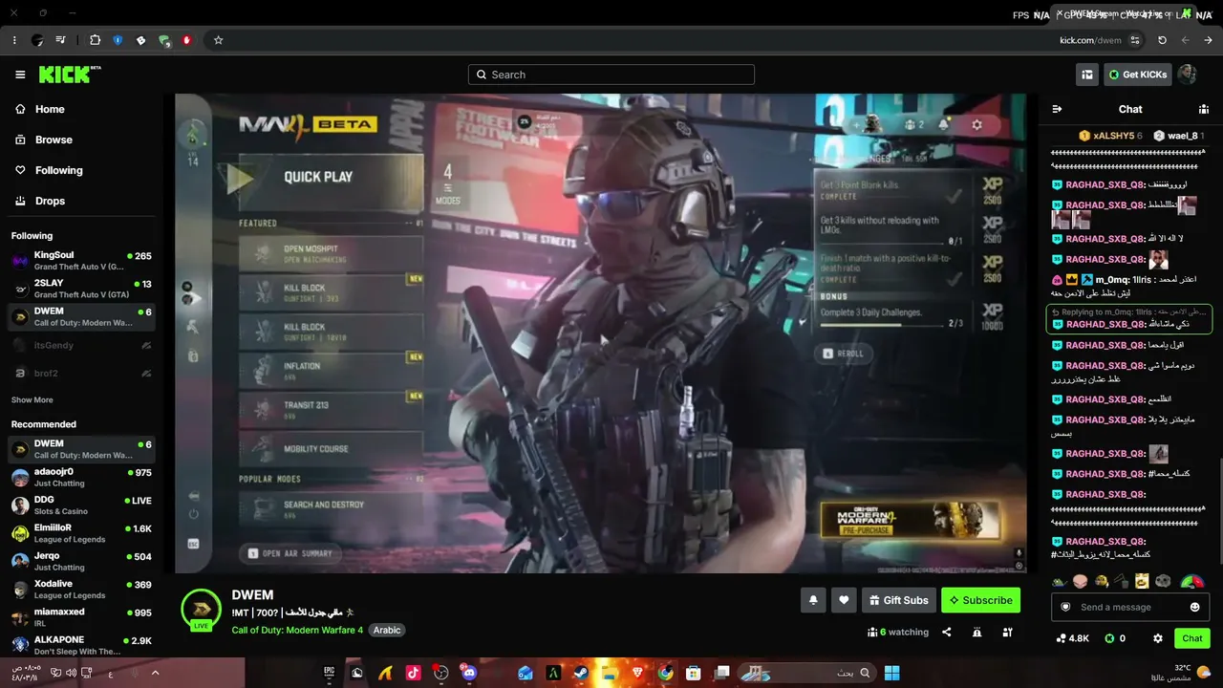The width and height of the screenshot is (1223, 688).
Task: Open TikTok from the taskbar
Action: [x=413, y=673]
